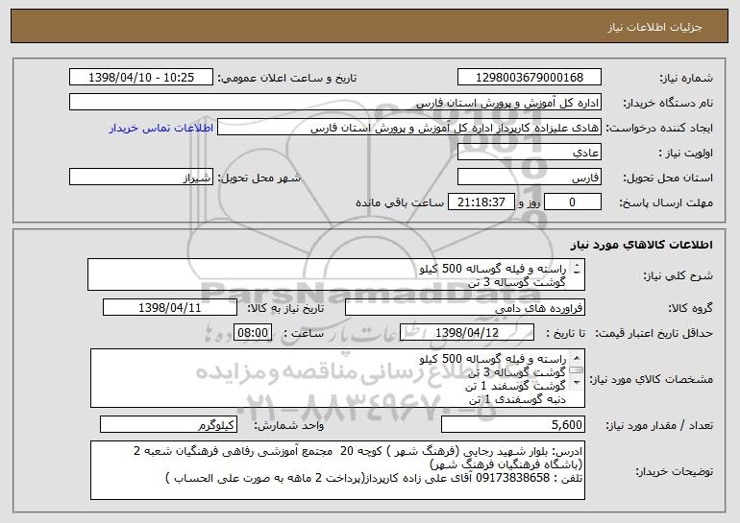Click the priority field showing عادي
Screen dimensions: 740x523
pos(529,153)
